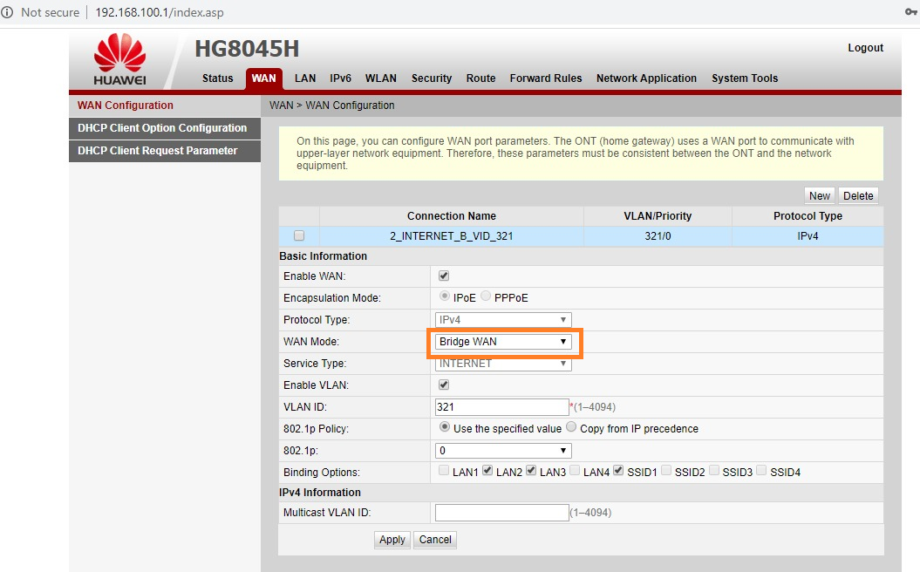Open the Status tab
Screen dimensions: 920x572
click(x=218, y=78)
